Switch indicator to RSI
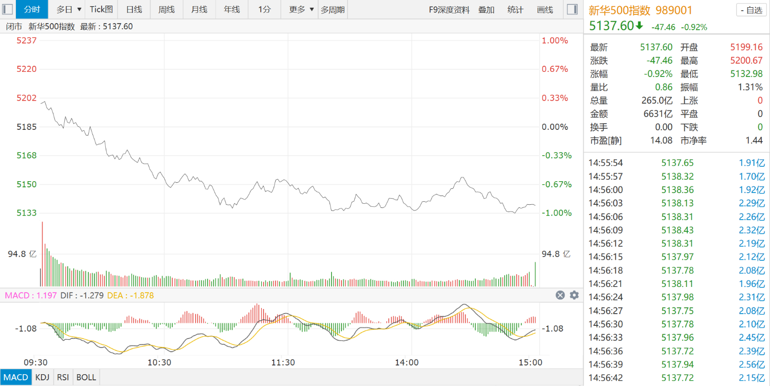This screenshot has width=770, height=386. 63,377
